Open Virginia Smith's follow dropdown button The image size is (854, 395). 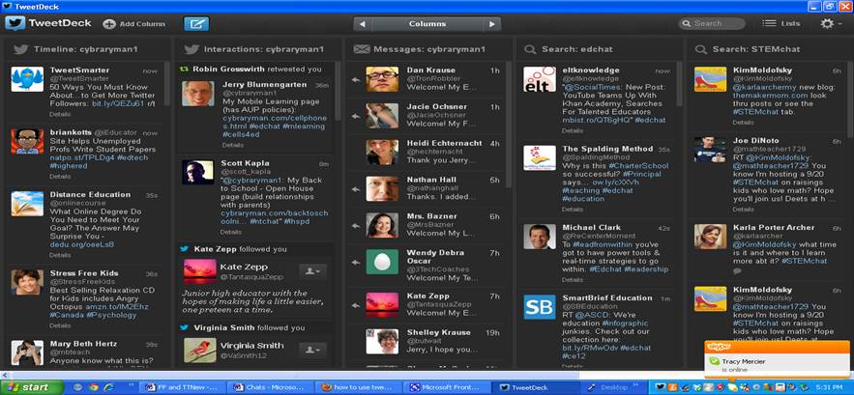pyautogui.click(x=312, y=350)
